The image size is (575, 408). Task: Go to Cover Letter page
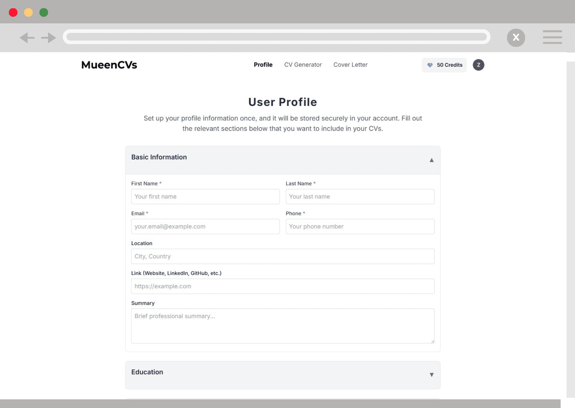[350, 65]
